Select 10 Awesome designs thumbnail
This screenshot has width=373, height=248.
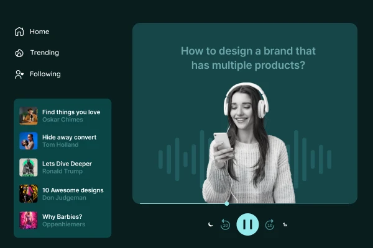click(x=29, y=193)
